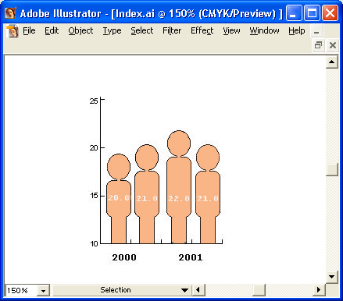This screenshot has height=301, width=343.
Task: Open the Effect menu
Action: point(202,30)
